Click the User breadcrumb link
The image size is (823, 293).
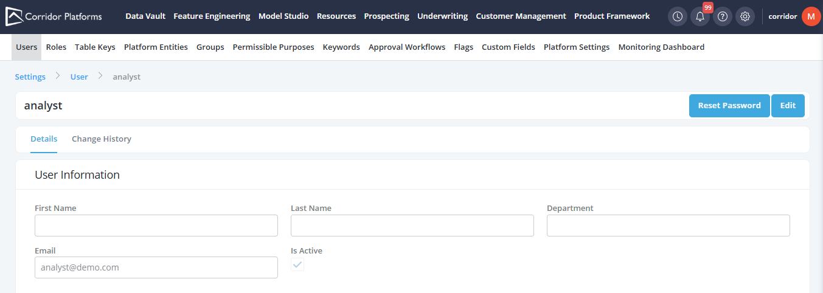79,77
